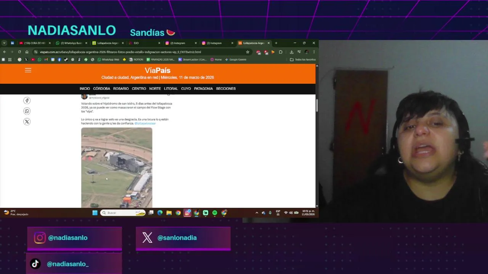
Task: Open Chrome downloads icon
Action: pyautogui.click(x=291, y=52)
